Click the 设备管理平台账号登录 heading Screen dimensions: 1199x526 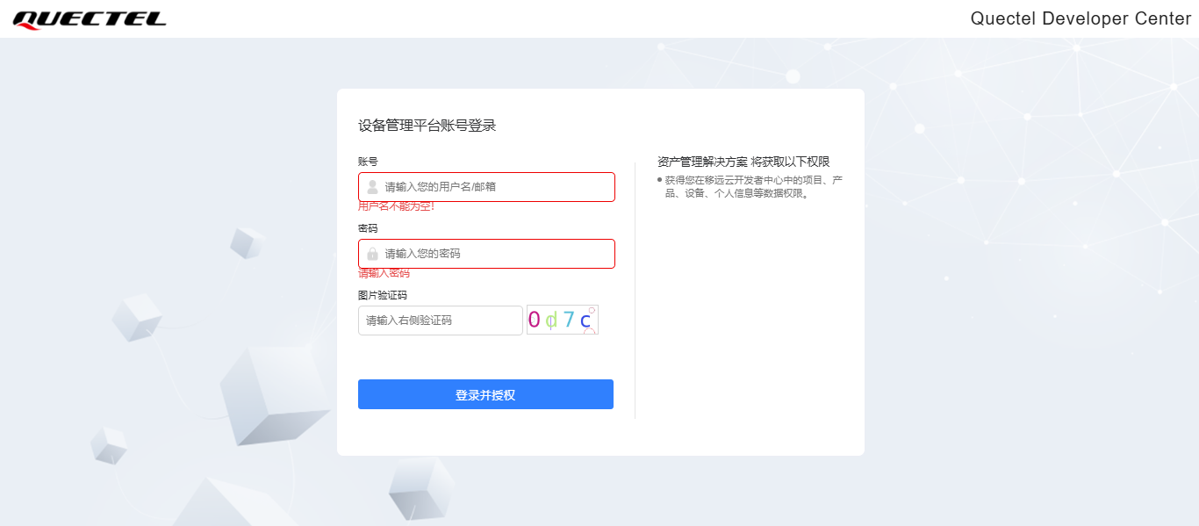427,126
